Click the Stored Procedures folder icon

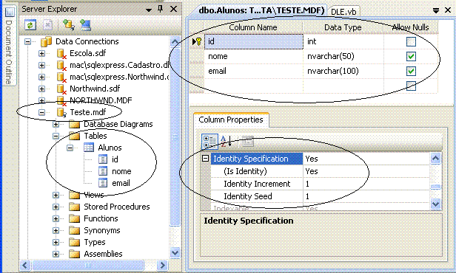pyautogui.click(x=75, y=207)
